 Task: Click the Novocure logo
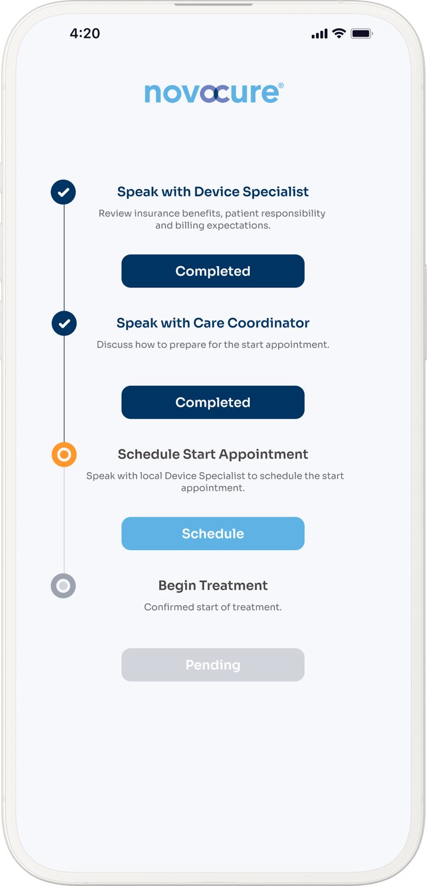pyautogui.click(x=213, y=93)
